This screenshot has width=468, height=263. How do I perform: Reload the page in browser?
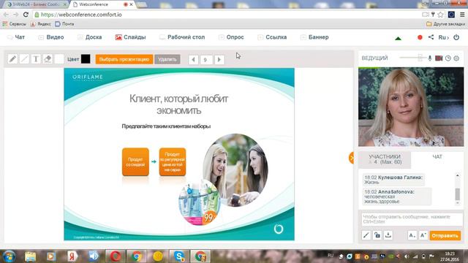point(26,15)
